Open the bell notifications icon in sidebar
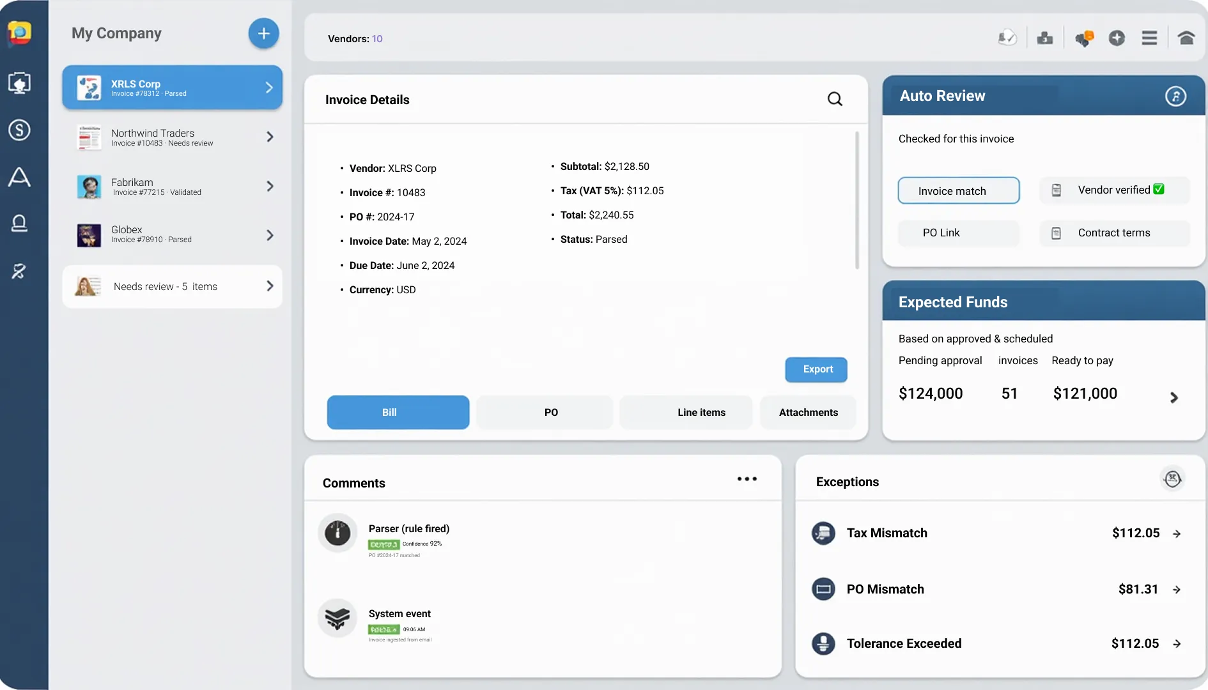 (19, 224)
